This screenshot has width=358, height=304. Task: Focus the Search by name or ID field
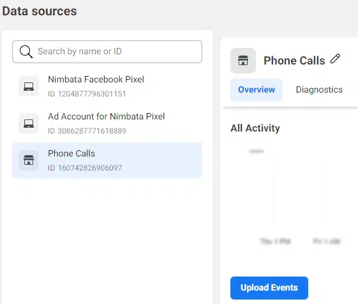pyautogui.click(x=107, y=52)
